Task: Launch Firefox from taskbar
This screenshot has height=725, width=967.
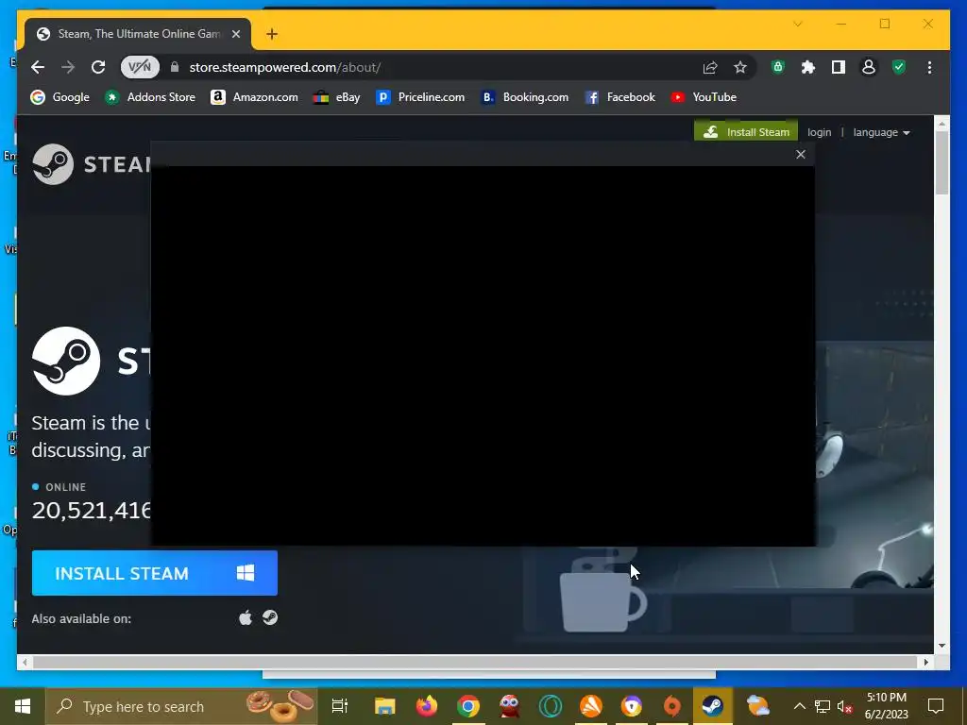Action: [x=426, y=706]
